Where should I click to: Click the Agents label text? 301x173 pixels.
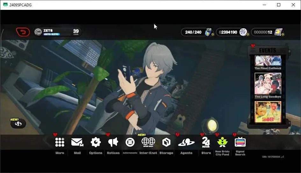click(x=186, y=153)
